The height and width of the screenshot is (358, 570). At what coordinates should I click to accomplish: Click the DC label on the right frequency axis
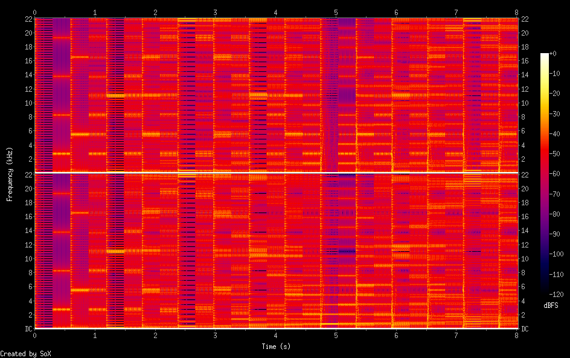tap(525, 329)
